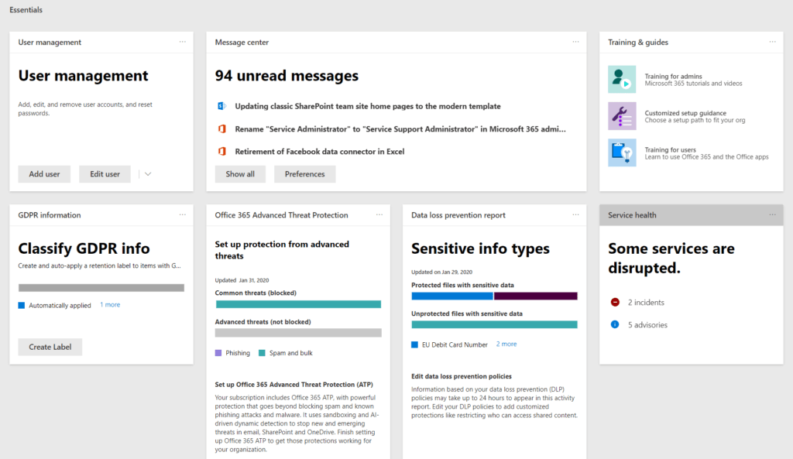Click the Create Label button
This screenshot has width=793, height=459.
coord(50,347)
